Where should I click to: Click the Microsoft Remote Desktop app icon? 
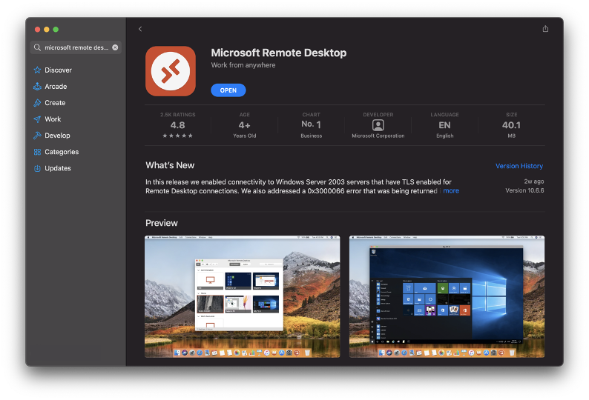click(171, 71)
